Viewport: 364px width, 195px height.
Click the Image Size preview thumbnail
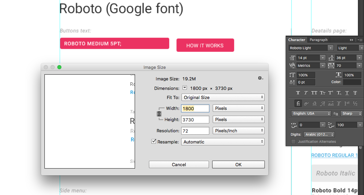click(x=90, y=121)
